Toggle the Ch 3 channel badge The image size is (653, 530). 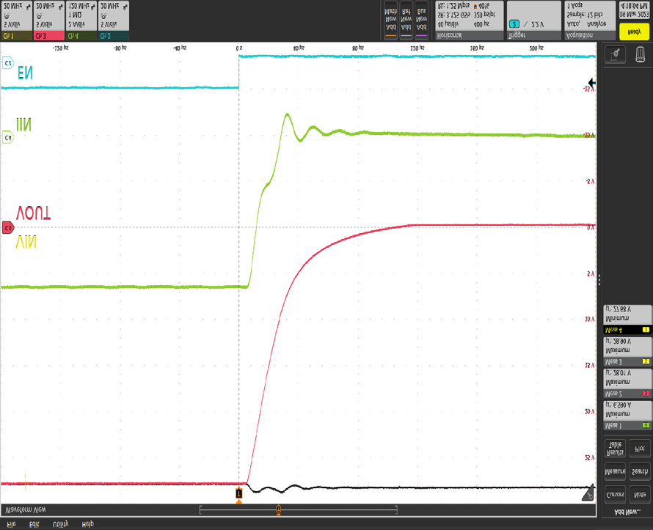tap(48, 21)
